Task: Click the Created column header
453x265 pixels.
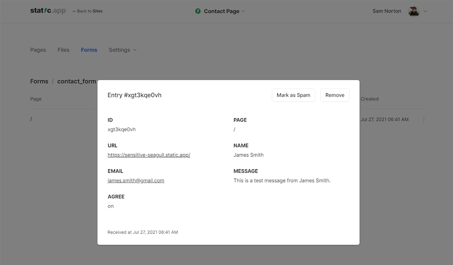Action: tap(369, 99)
